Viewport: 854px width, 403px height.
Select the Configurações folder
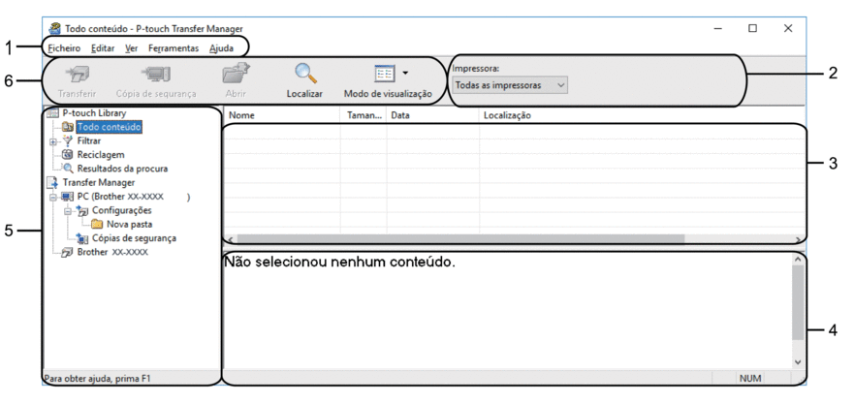[x=122, y=210]
